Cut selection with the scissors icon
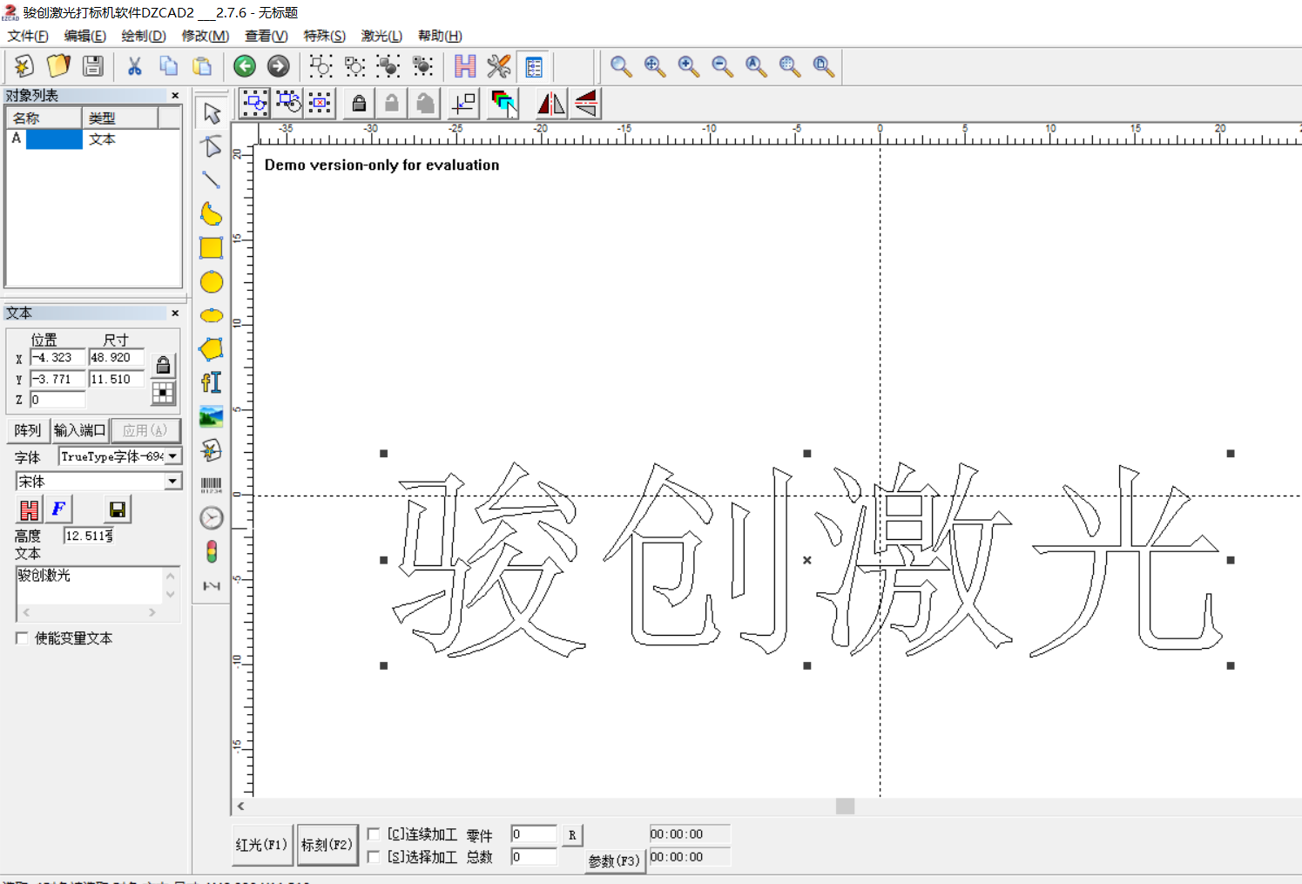The width and height of the screenshot is (1302, 884). click(135, 66)
